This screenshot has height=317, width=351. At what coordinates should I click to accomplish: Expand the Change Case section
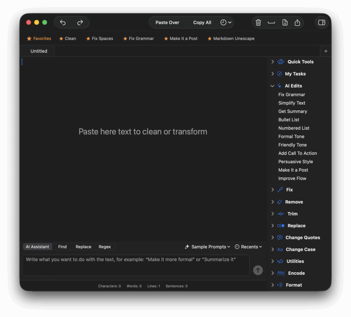[x=273, y=249]
